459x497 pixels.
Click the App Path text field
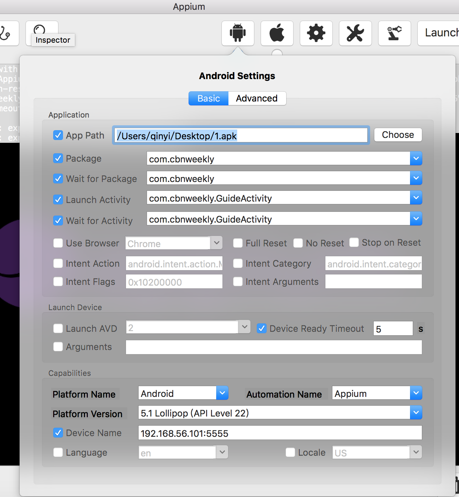pos(241,135)
